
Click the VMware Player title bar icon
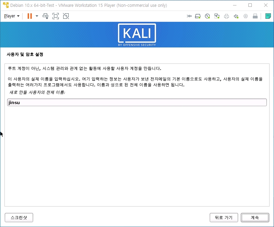(5, 5)
